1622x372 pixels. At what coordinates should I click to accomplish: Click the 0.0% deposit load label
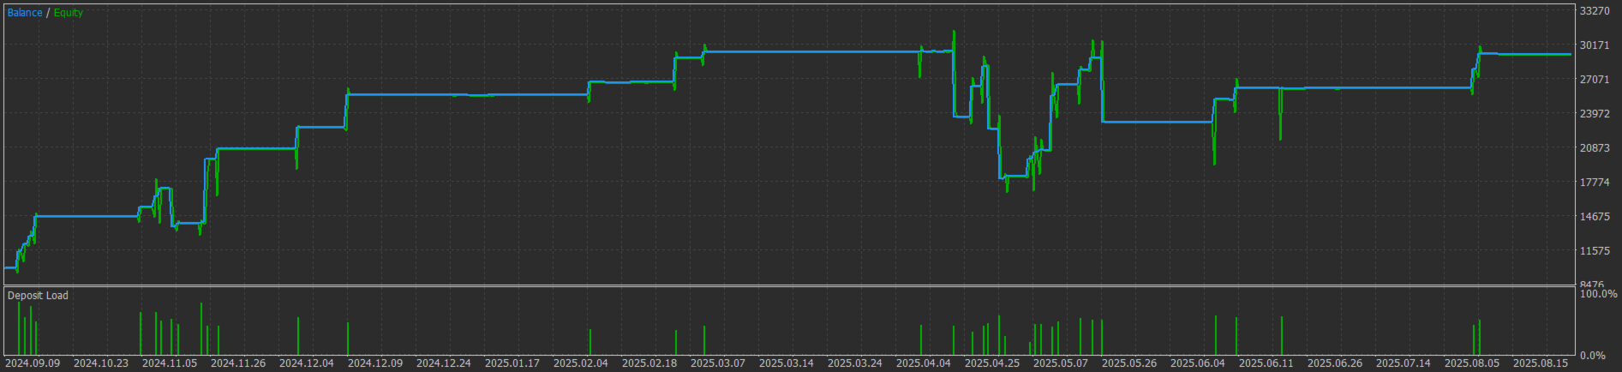click(1593, 355)
